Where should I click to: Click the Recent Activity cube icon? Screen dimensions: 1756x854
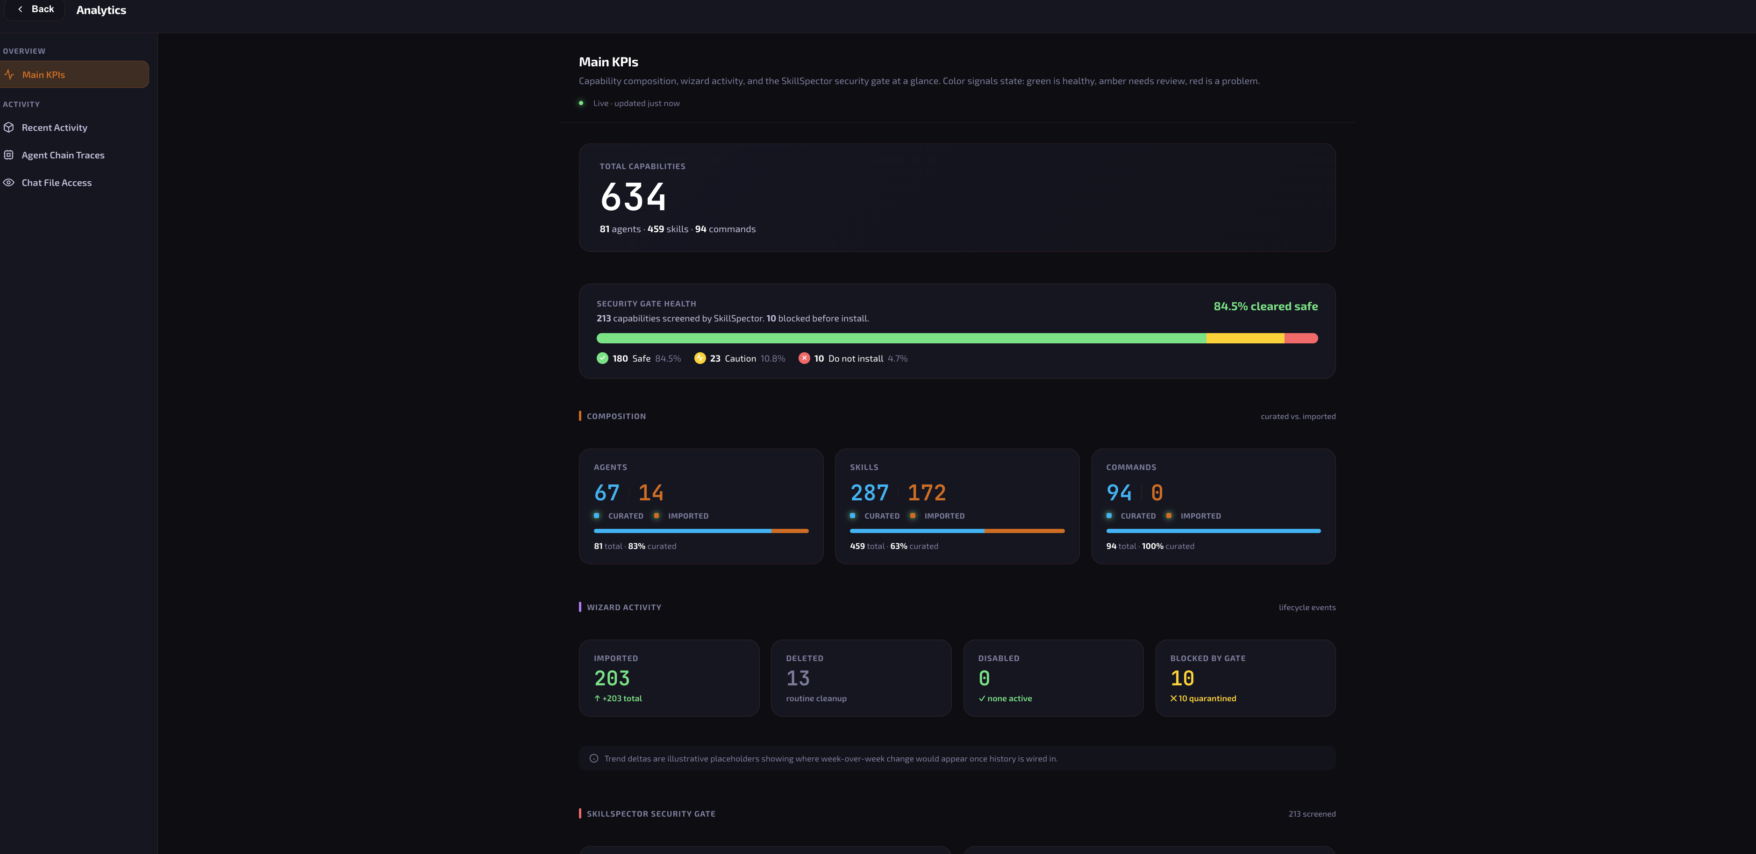click(9, 128)
